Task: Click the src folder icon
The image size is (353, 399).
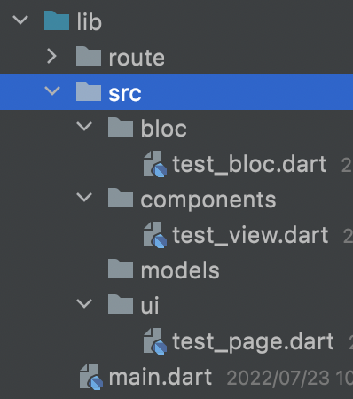Action: point(89,91)
